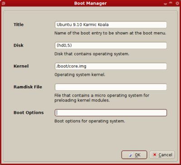The image size is (181, 165).
Task: Confirm with the OK button
Action: click(x=134, y=155)
